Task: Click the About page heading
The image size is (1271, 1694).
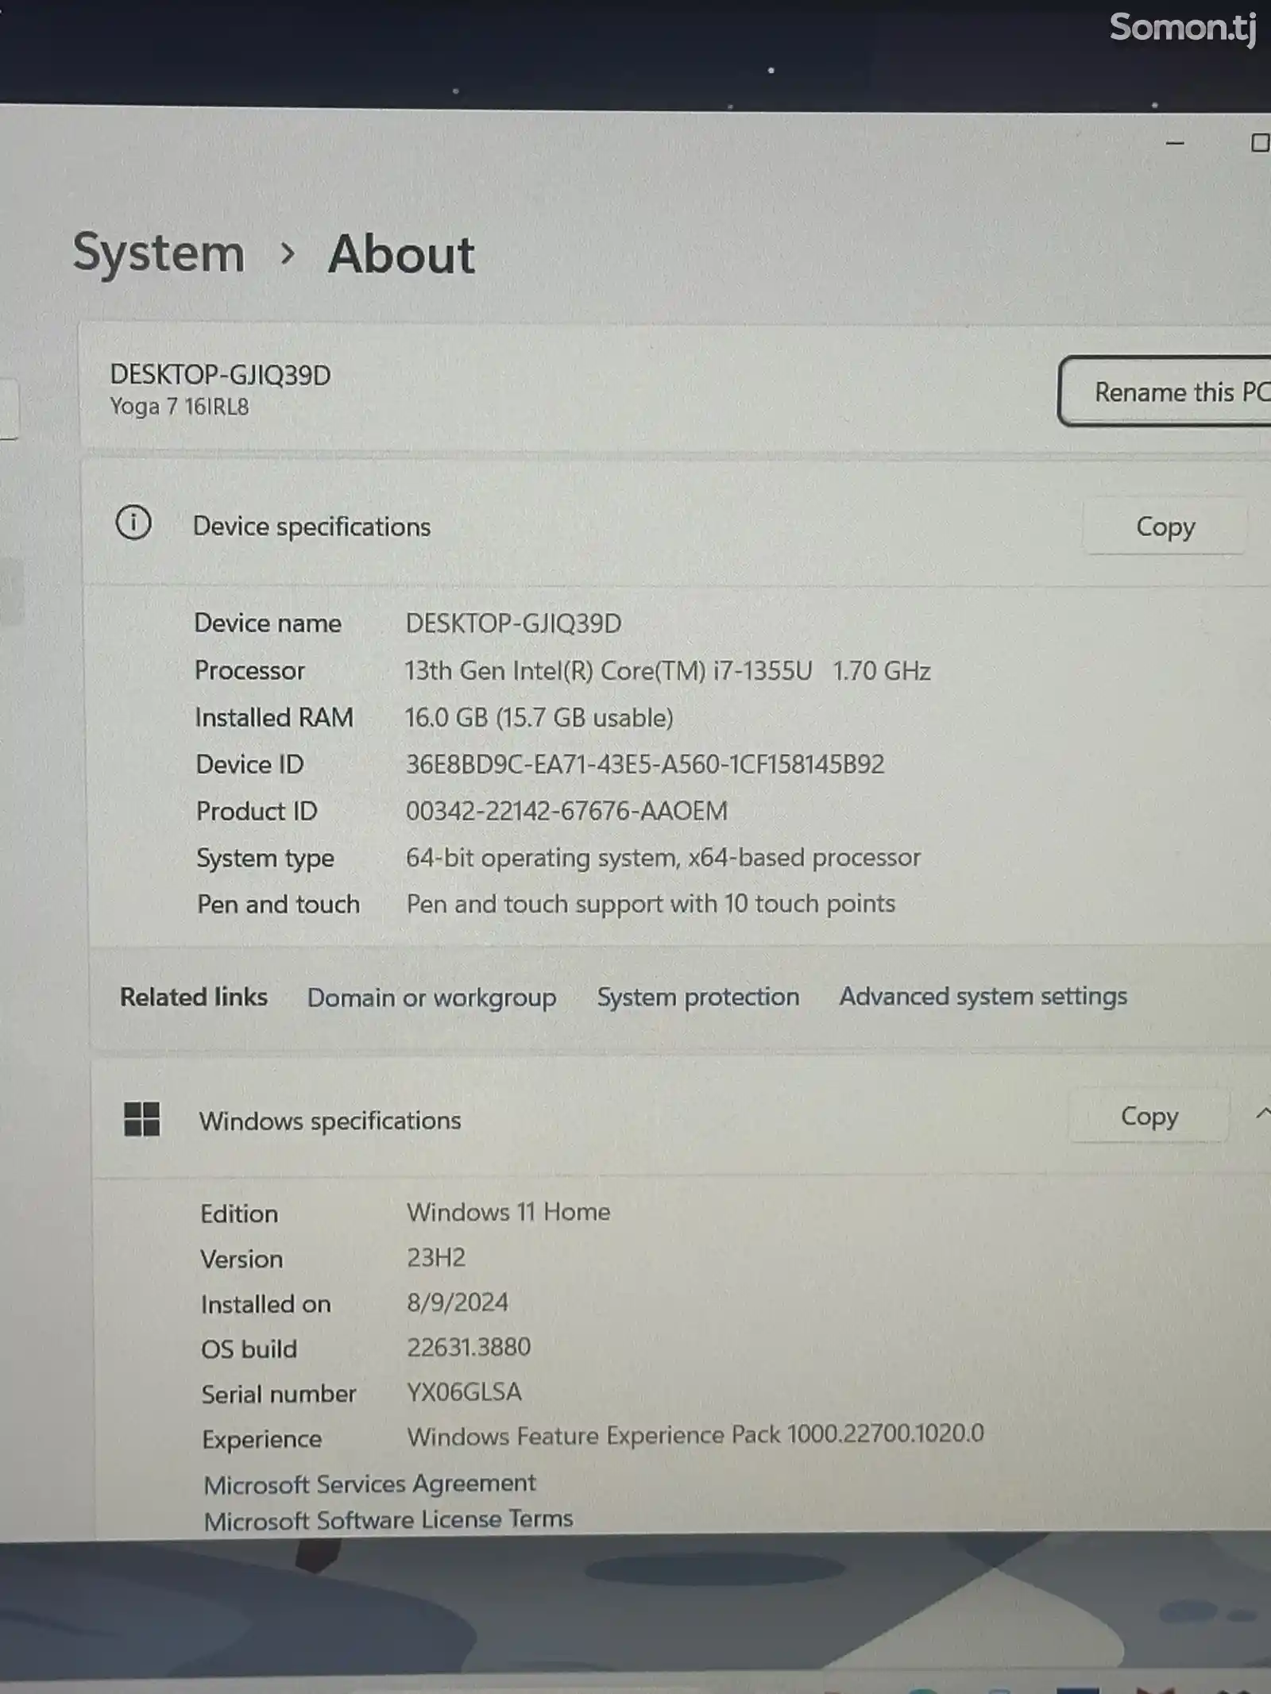Action: pyautogui.click(x=401, y=254)
